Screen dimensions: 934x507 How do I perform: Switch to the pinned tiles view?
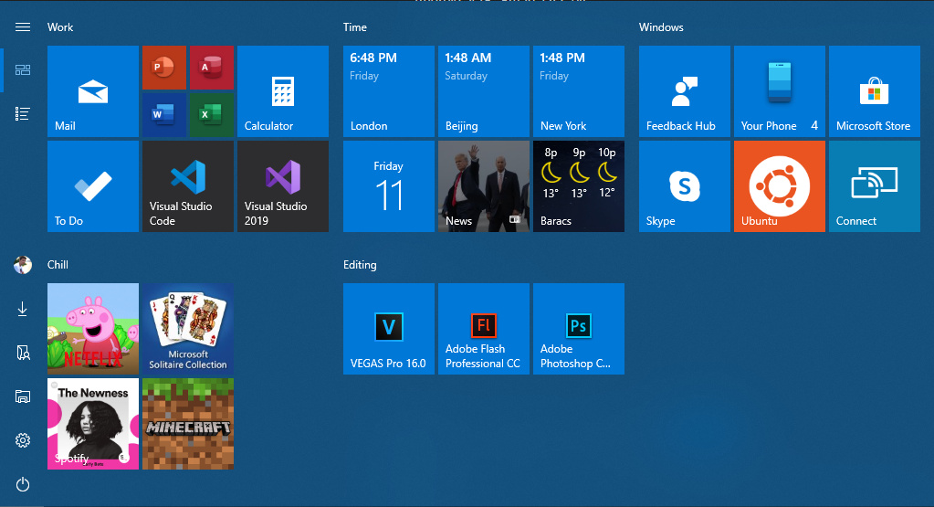23,70
